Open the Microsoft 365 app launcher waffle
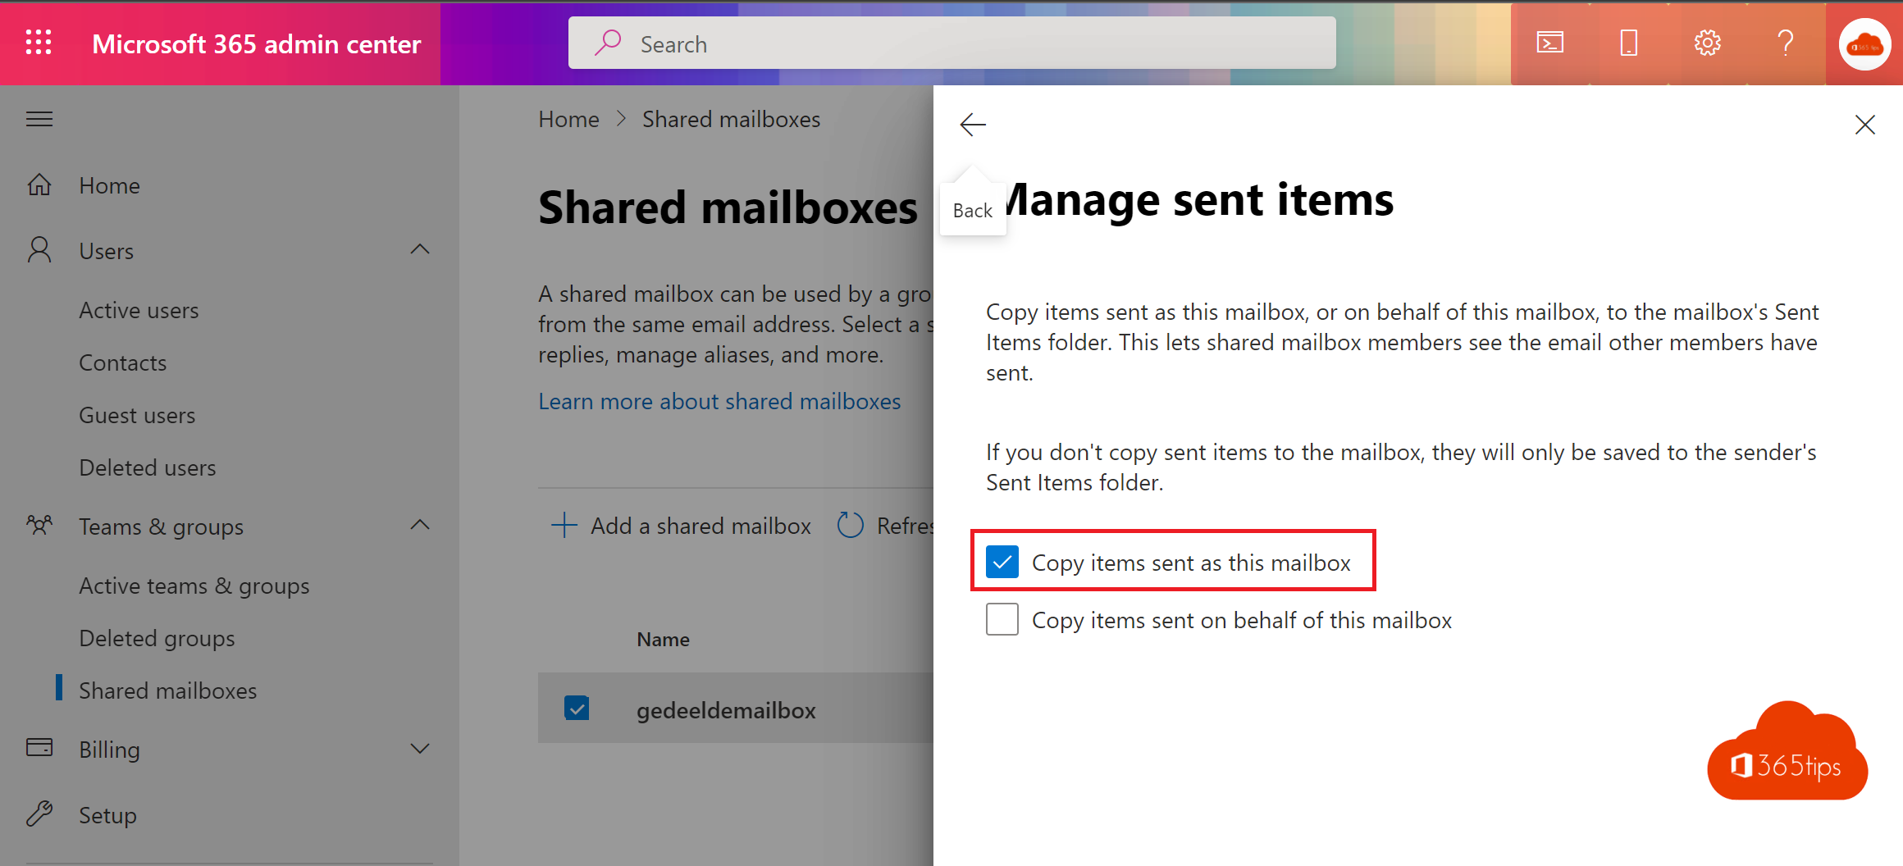This screenshot has width=1903, height=866. pyautogui.click(x=38, y=43)
